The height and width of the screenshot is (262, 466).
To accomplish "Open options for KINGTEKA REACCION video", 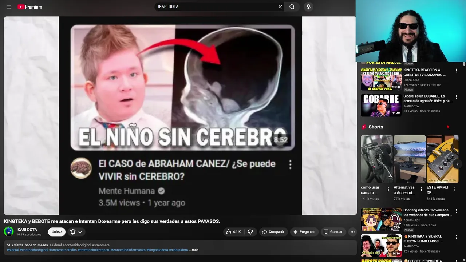I will click(457, 71).
